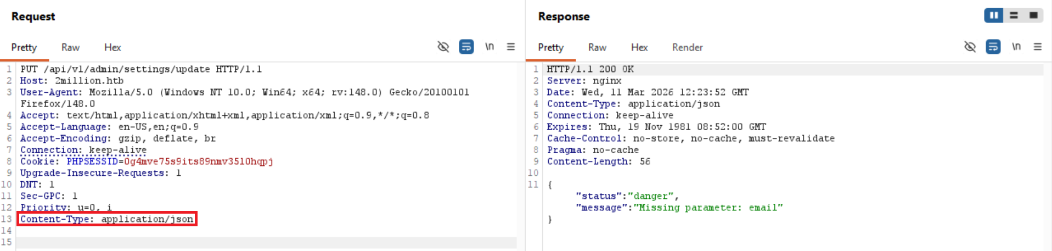Image resolution: width=1052 pixels, height=251 pixels.
Task: Click the Host: 2million.htb header line
Action: pos(72,81)
